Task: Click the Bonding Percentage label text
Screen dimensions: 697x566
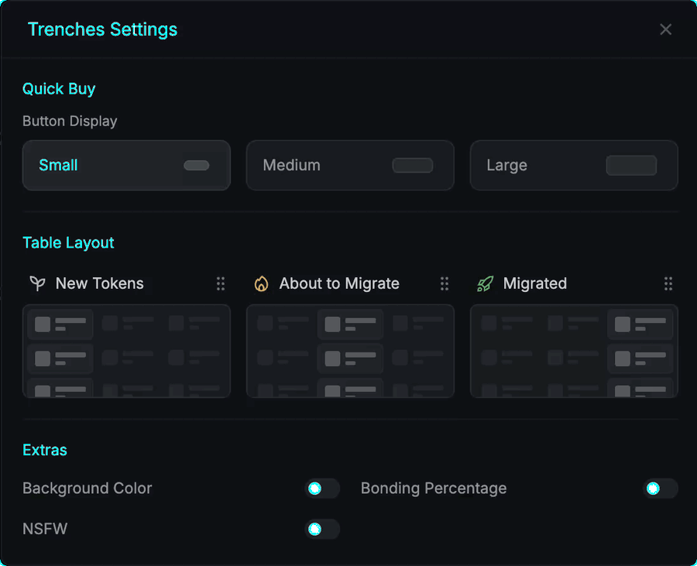Action: (434, 489)
